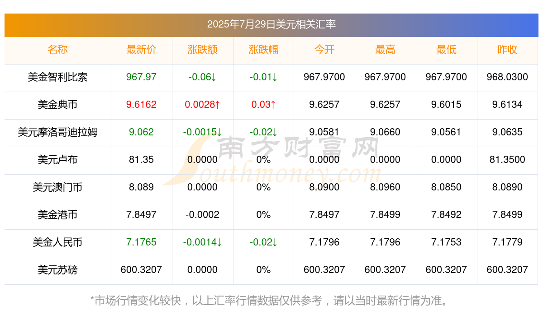Select the 涨跌幅 column header
Viewport: 543px width, 315px height.
263,50
